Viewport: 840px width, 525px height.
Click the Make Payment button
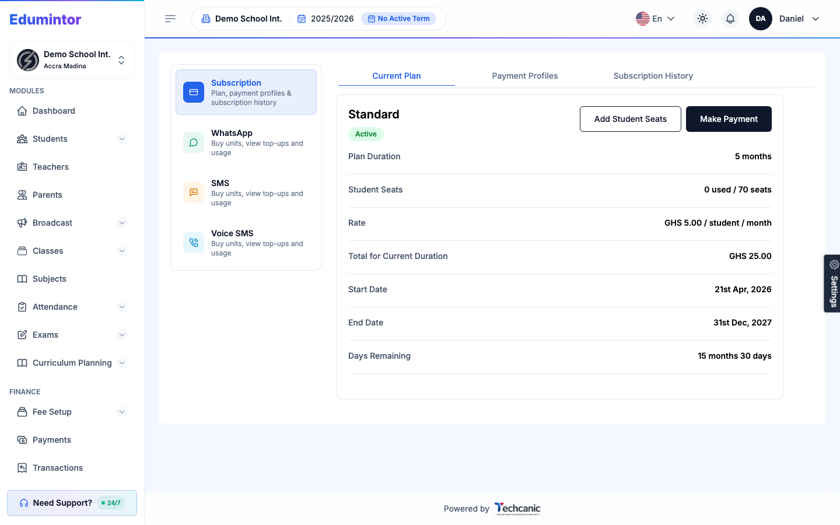tap(729, 119)
